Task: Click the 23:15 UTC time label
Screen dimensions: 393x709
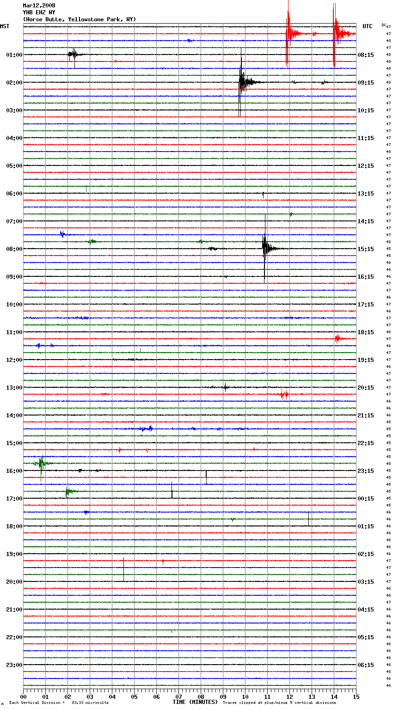Action: pyautogui.click(x=366, y=471)
